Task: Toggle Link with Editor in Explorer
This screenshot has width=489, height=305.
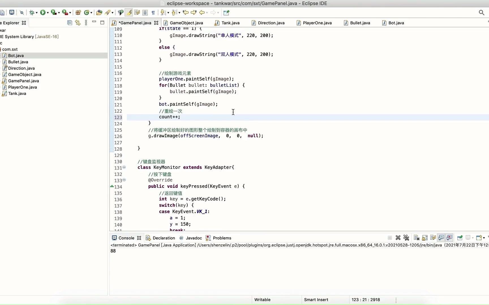Action: point(78,23)
